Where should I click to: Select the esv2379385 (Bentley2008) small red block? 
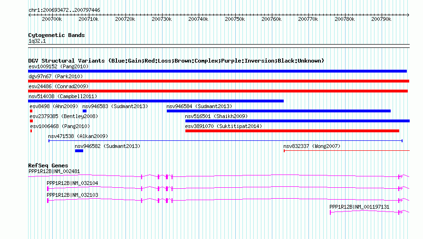coord(31,121)
